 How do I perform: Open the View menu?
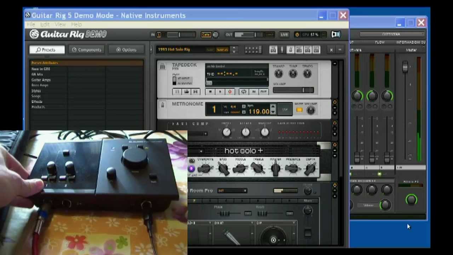coord(60,24)
